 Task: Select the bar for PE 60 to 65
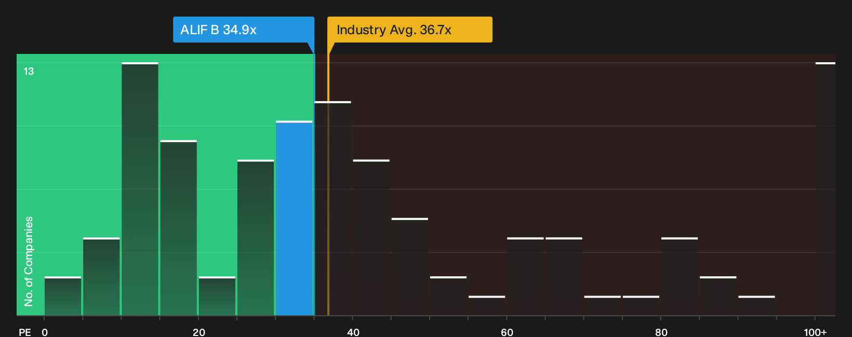[x=525, y=277]
